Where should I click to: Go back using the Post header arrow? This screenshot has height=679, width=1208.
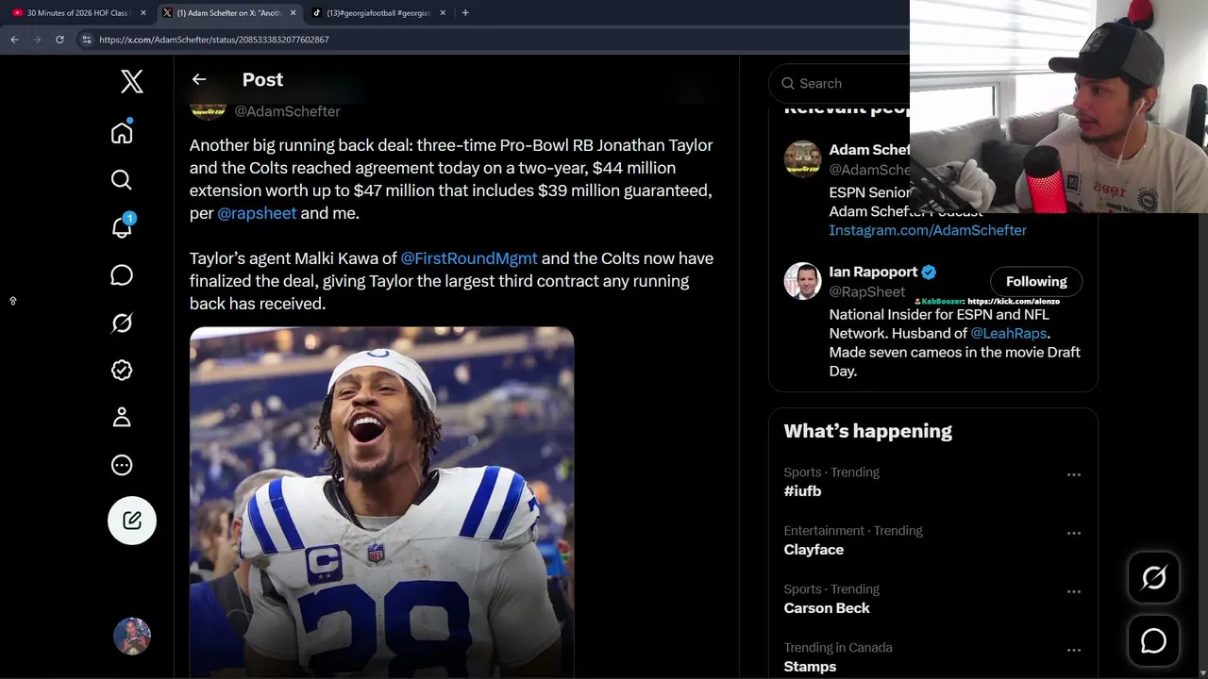coord(199,80)
